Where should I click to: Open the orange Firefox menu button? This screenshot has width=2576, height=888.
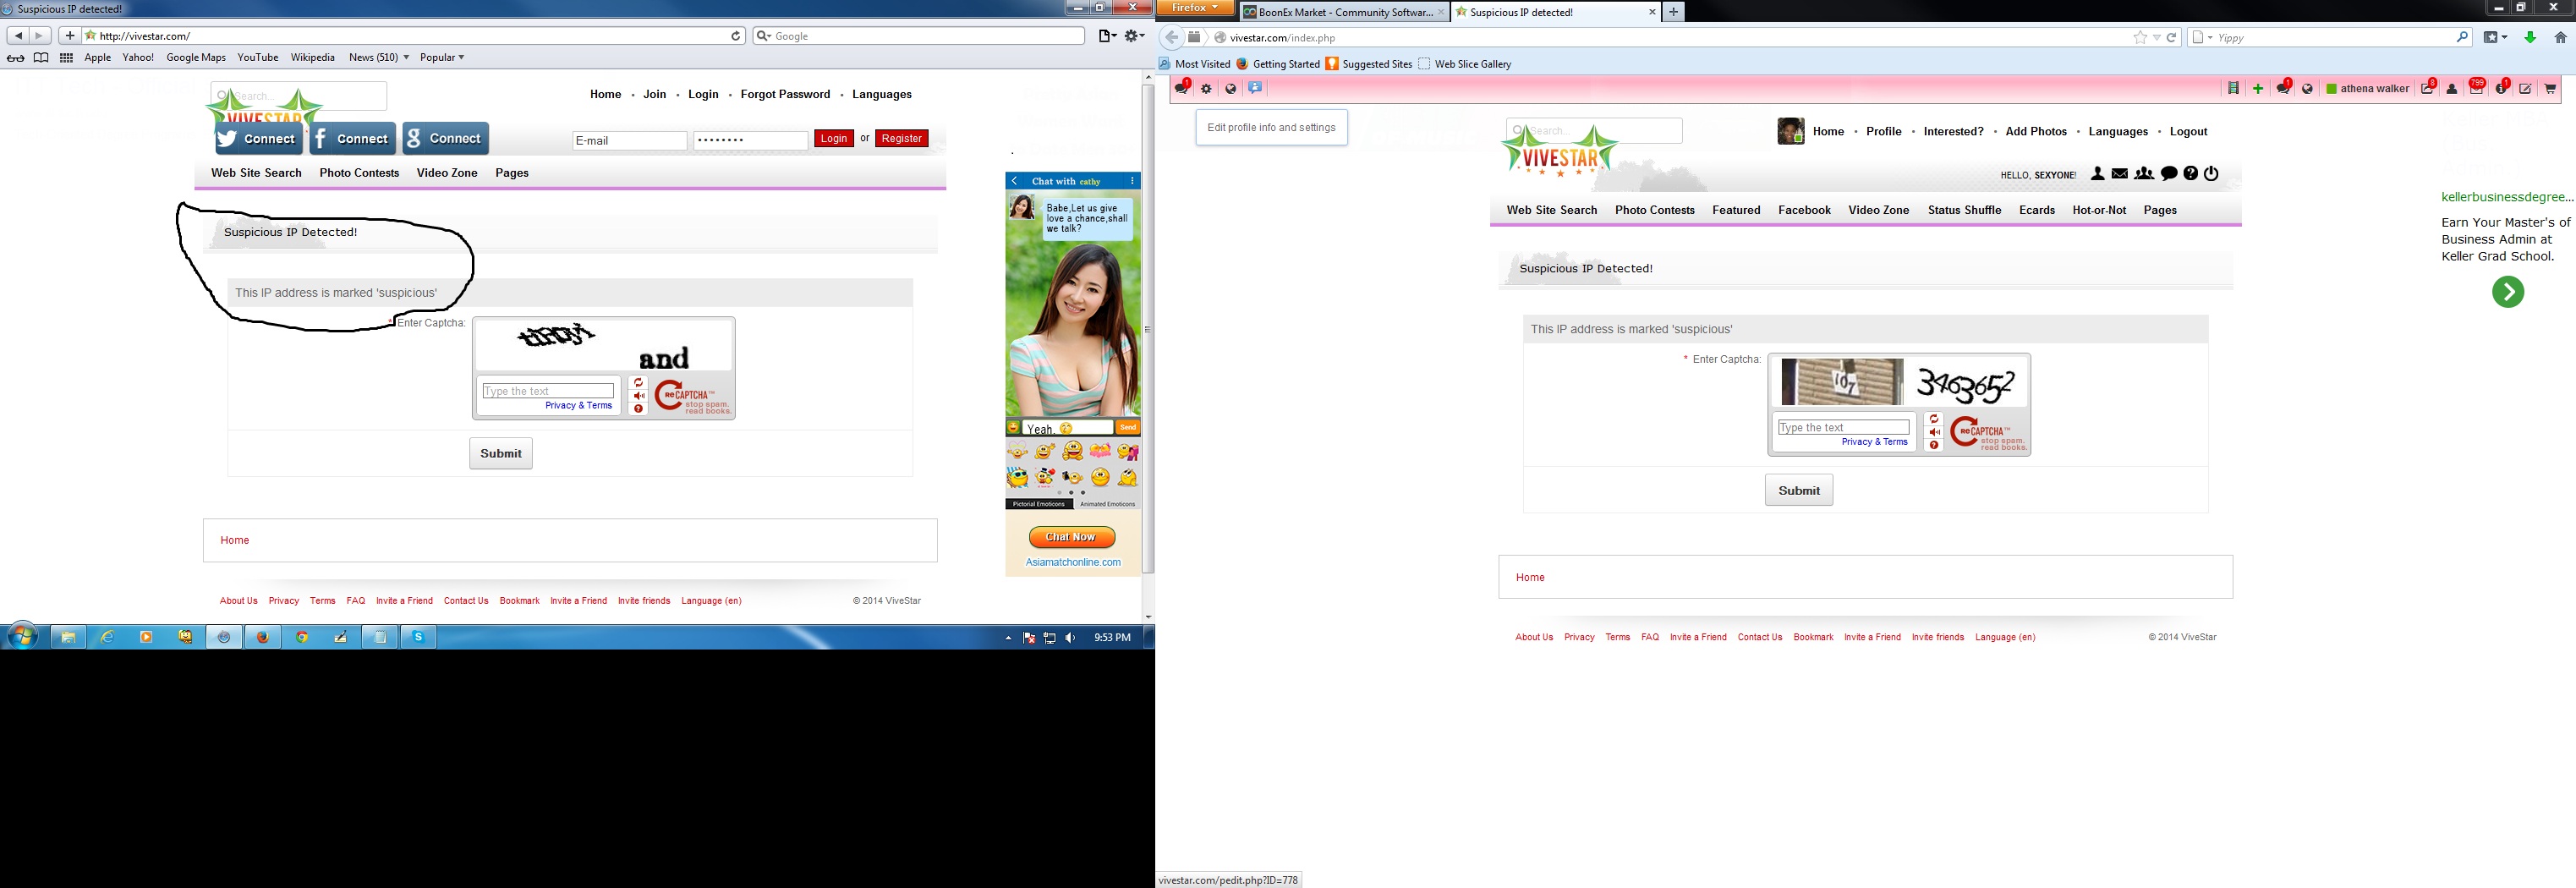click(x=1195, y=8)
